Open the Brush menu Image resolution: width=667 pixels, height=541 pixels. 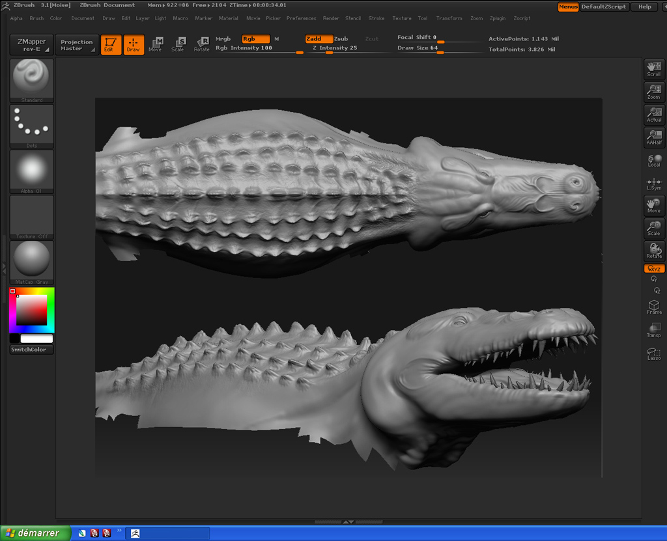tap(36, 18)
